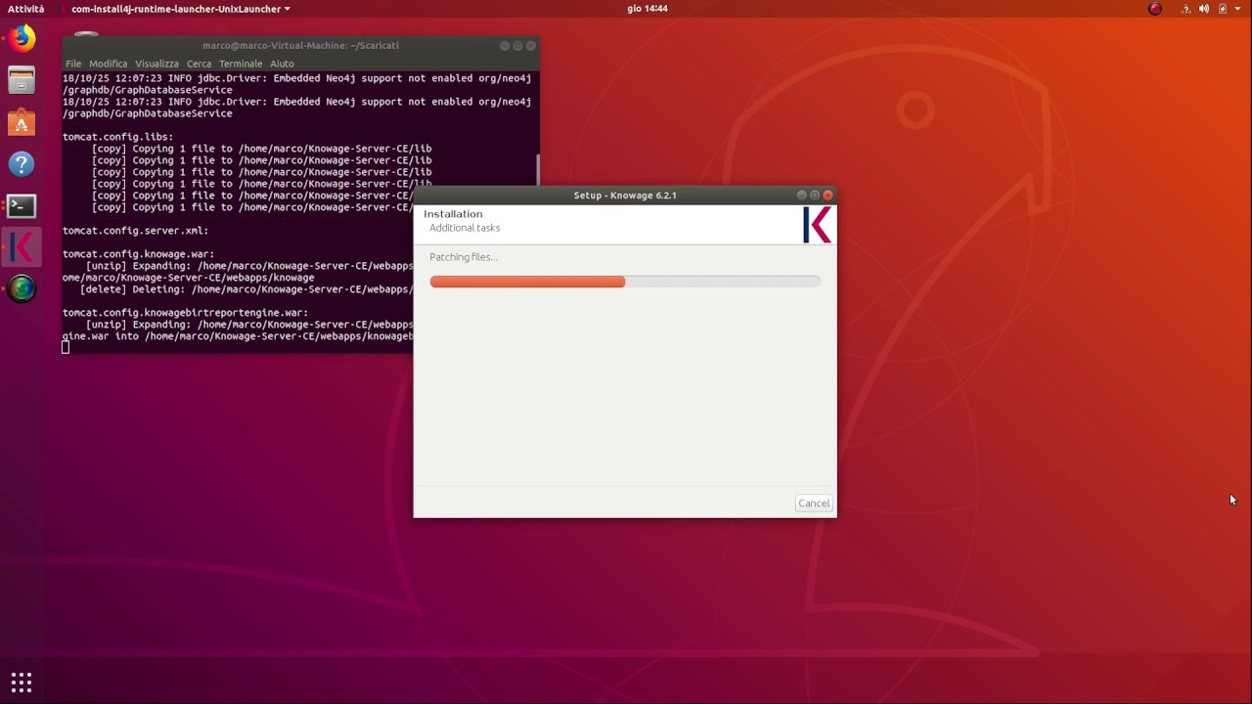Viewport: 1252px width, 704px height.
Task: Click the 'tomcat.config.knowagebirtreportengine.war:' line
Action: [185, 313]
